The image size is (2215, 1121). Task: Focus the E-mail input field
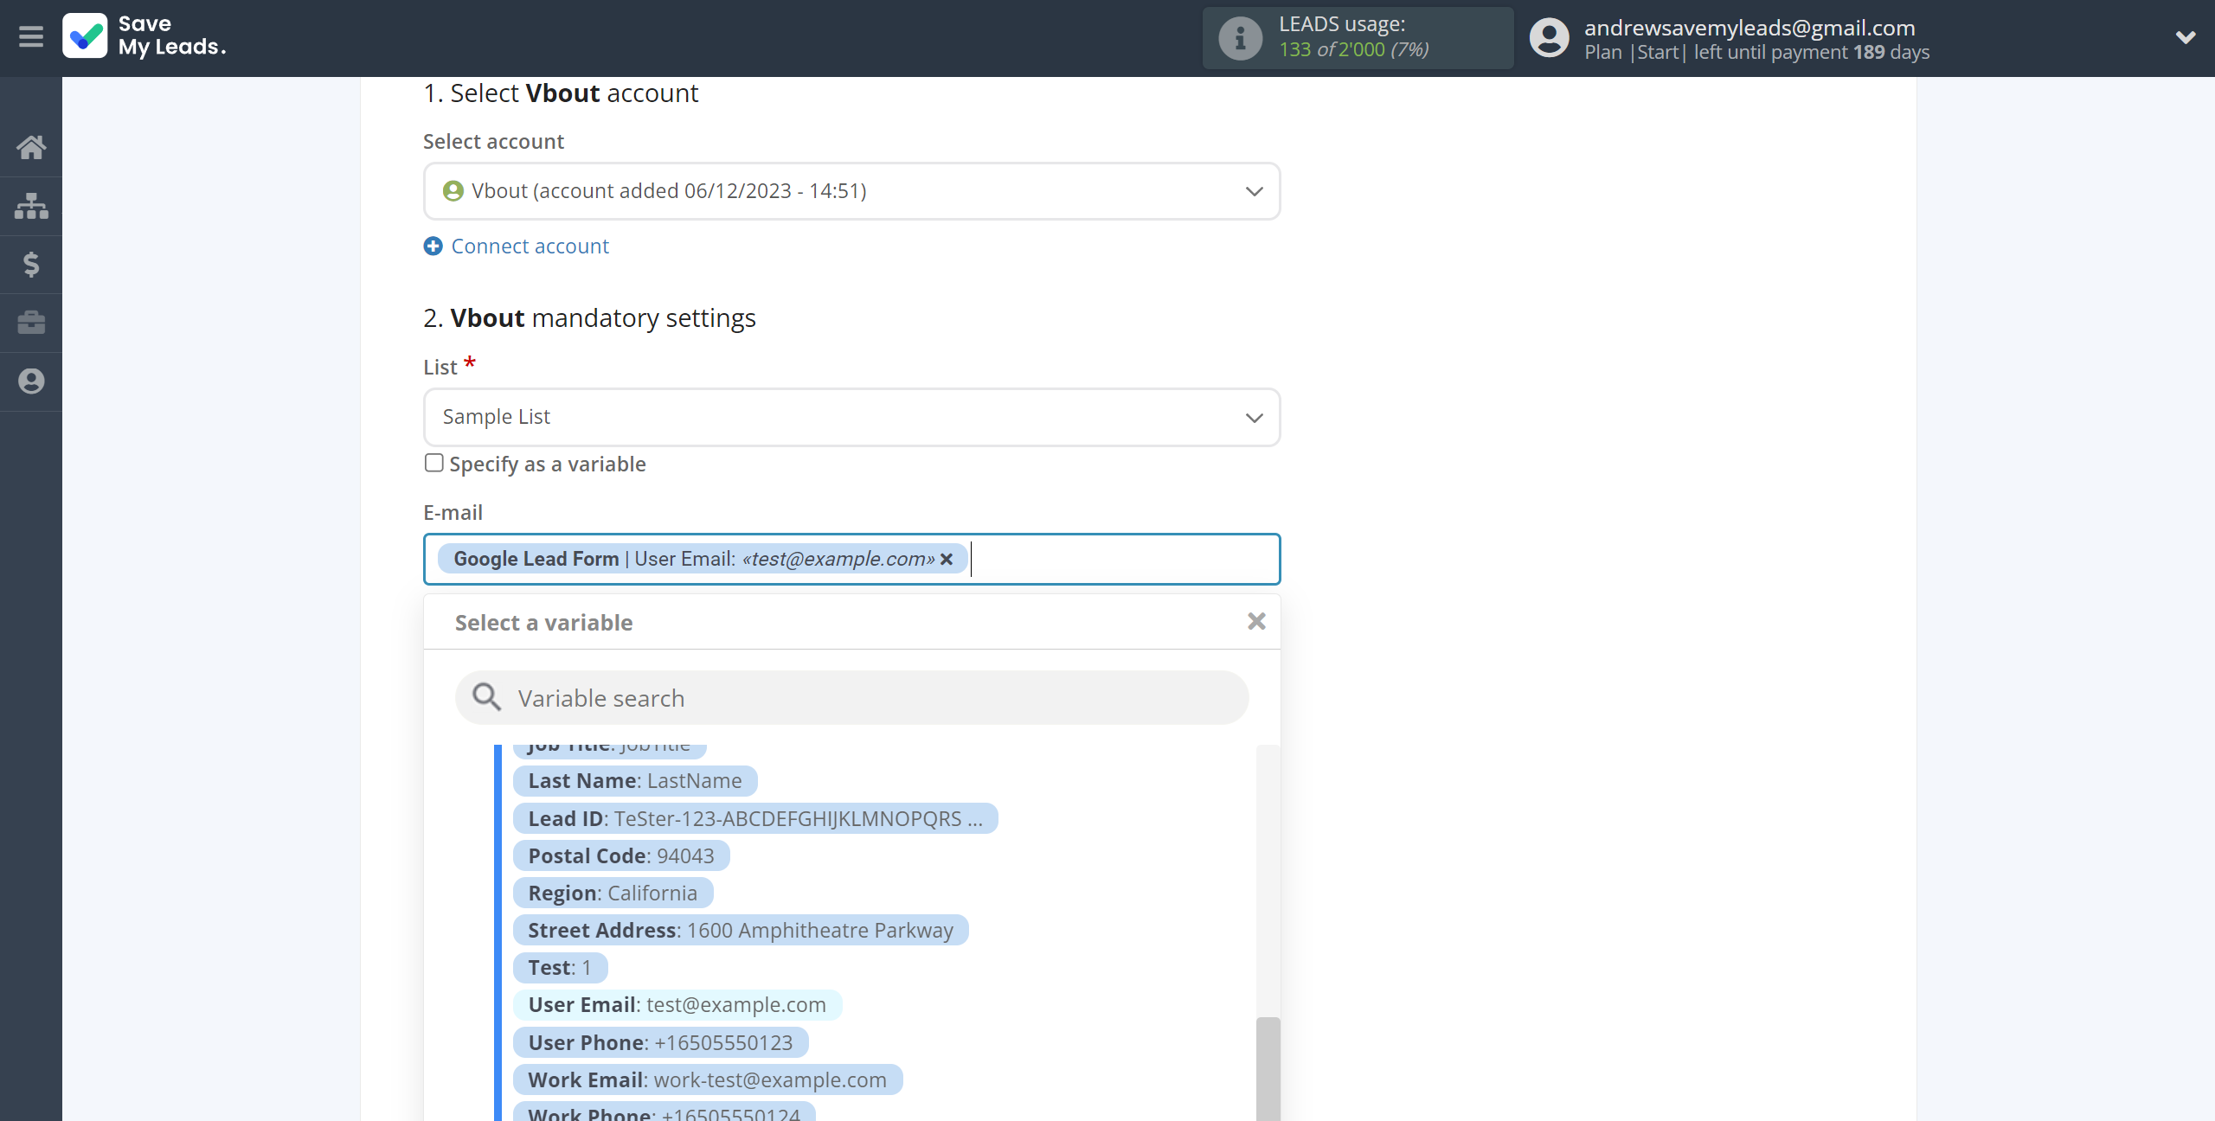click(851, 559)
